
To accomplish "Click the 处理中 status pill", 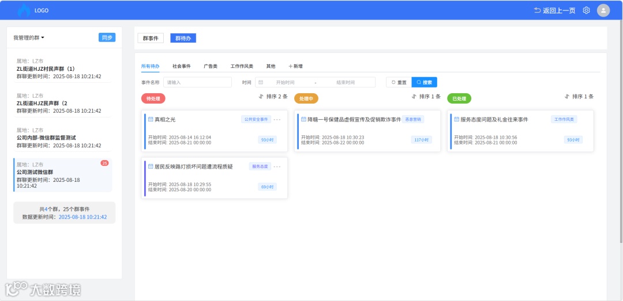I will coord(306,98).
